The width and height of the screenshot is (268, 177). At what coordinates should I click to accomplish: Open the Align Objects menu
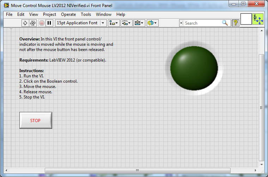[x=114, y=23]
